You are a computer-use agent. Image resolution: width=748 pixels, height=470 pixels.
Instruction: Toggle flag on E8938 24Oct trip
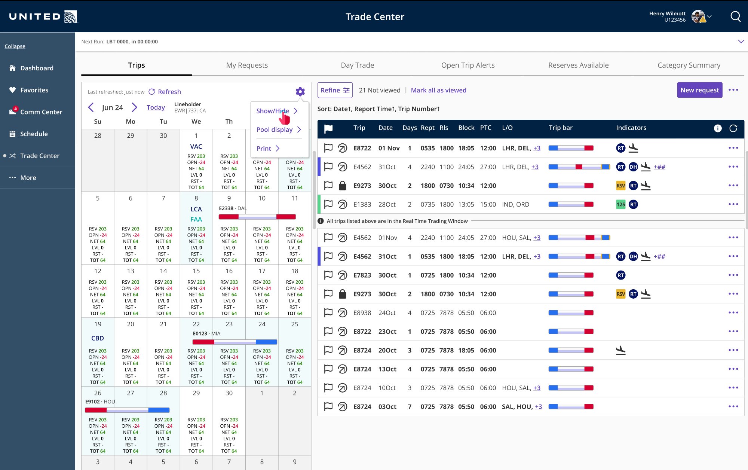[x=328, y=312]
